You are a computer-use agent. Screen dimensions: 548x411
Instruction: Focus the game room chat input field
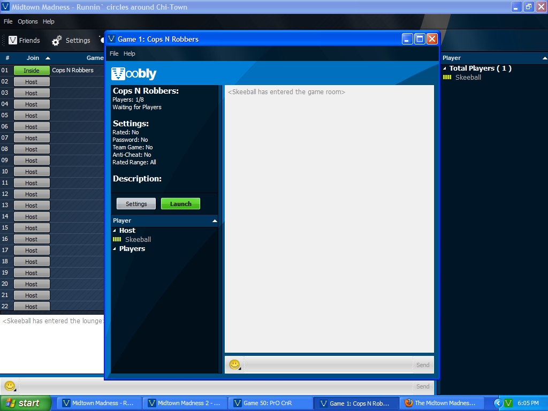pyautogui.click(x=328, y=365)
